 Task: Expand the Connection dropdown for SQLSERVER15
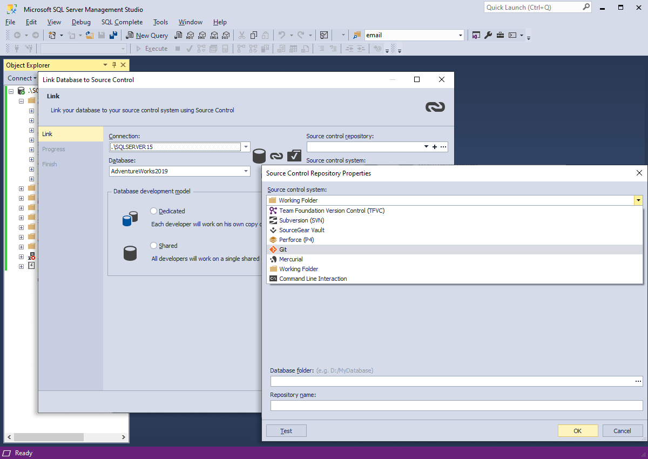246,146
